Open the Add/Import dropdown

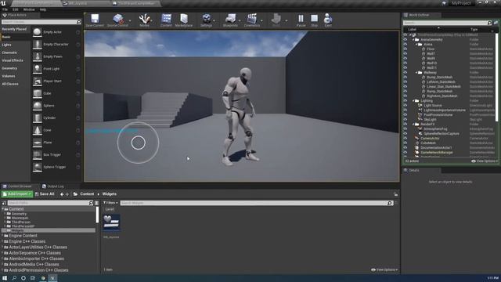point(17,194)
